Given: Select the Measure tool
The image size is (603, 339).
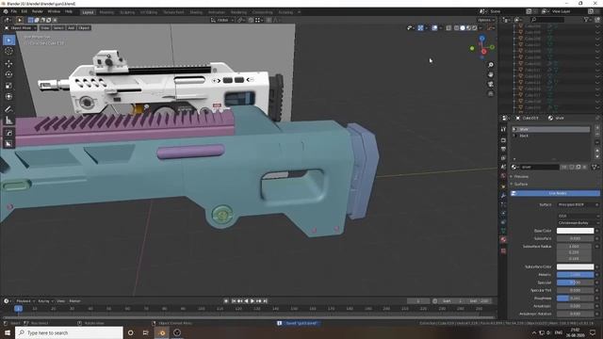Looking at the screenshot, I should [x=8, y=121].
